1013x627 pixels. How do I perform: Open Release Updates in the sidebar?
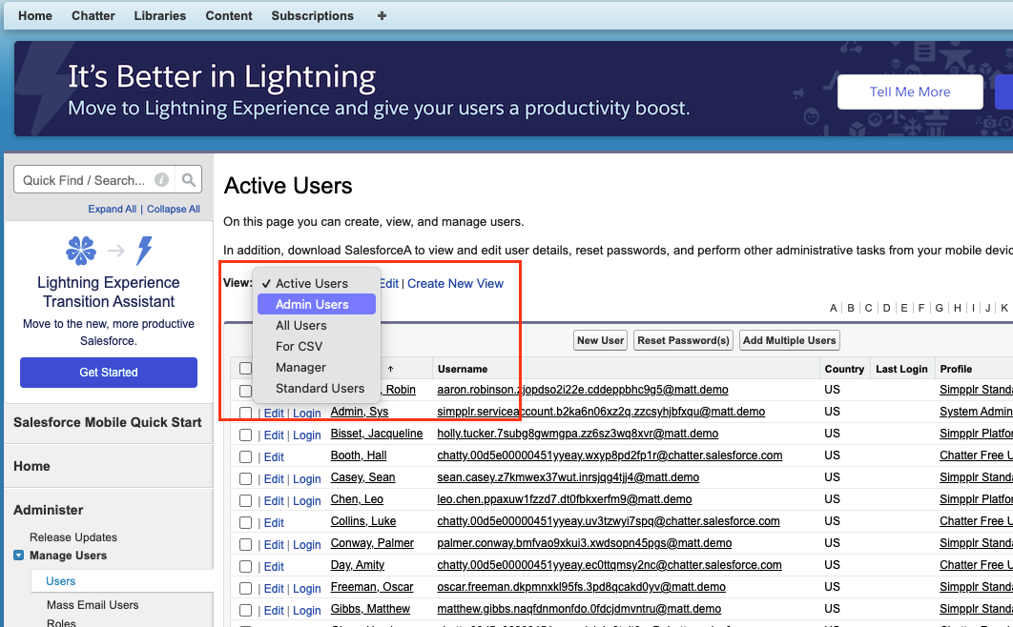click(x=73, y=537)
